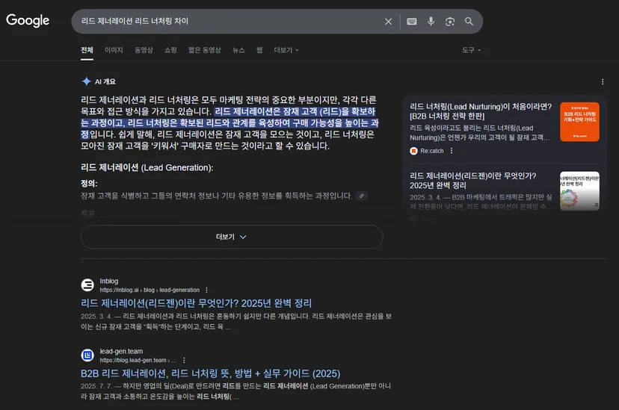Open the 리드 너처링(Lead Nurturing)이 처음이라면 source card
619x410 pixels.
pyautogui.click(x=481, y=111)
